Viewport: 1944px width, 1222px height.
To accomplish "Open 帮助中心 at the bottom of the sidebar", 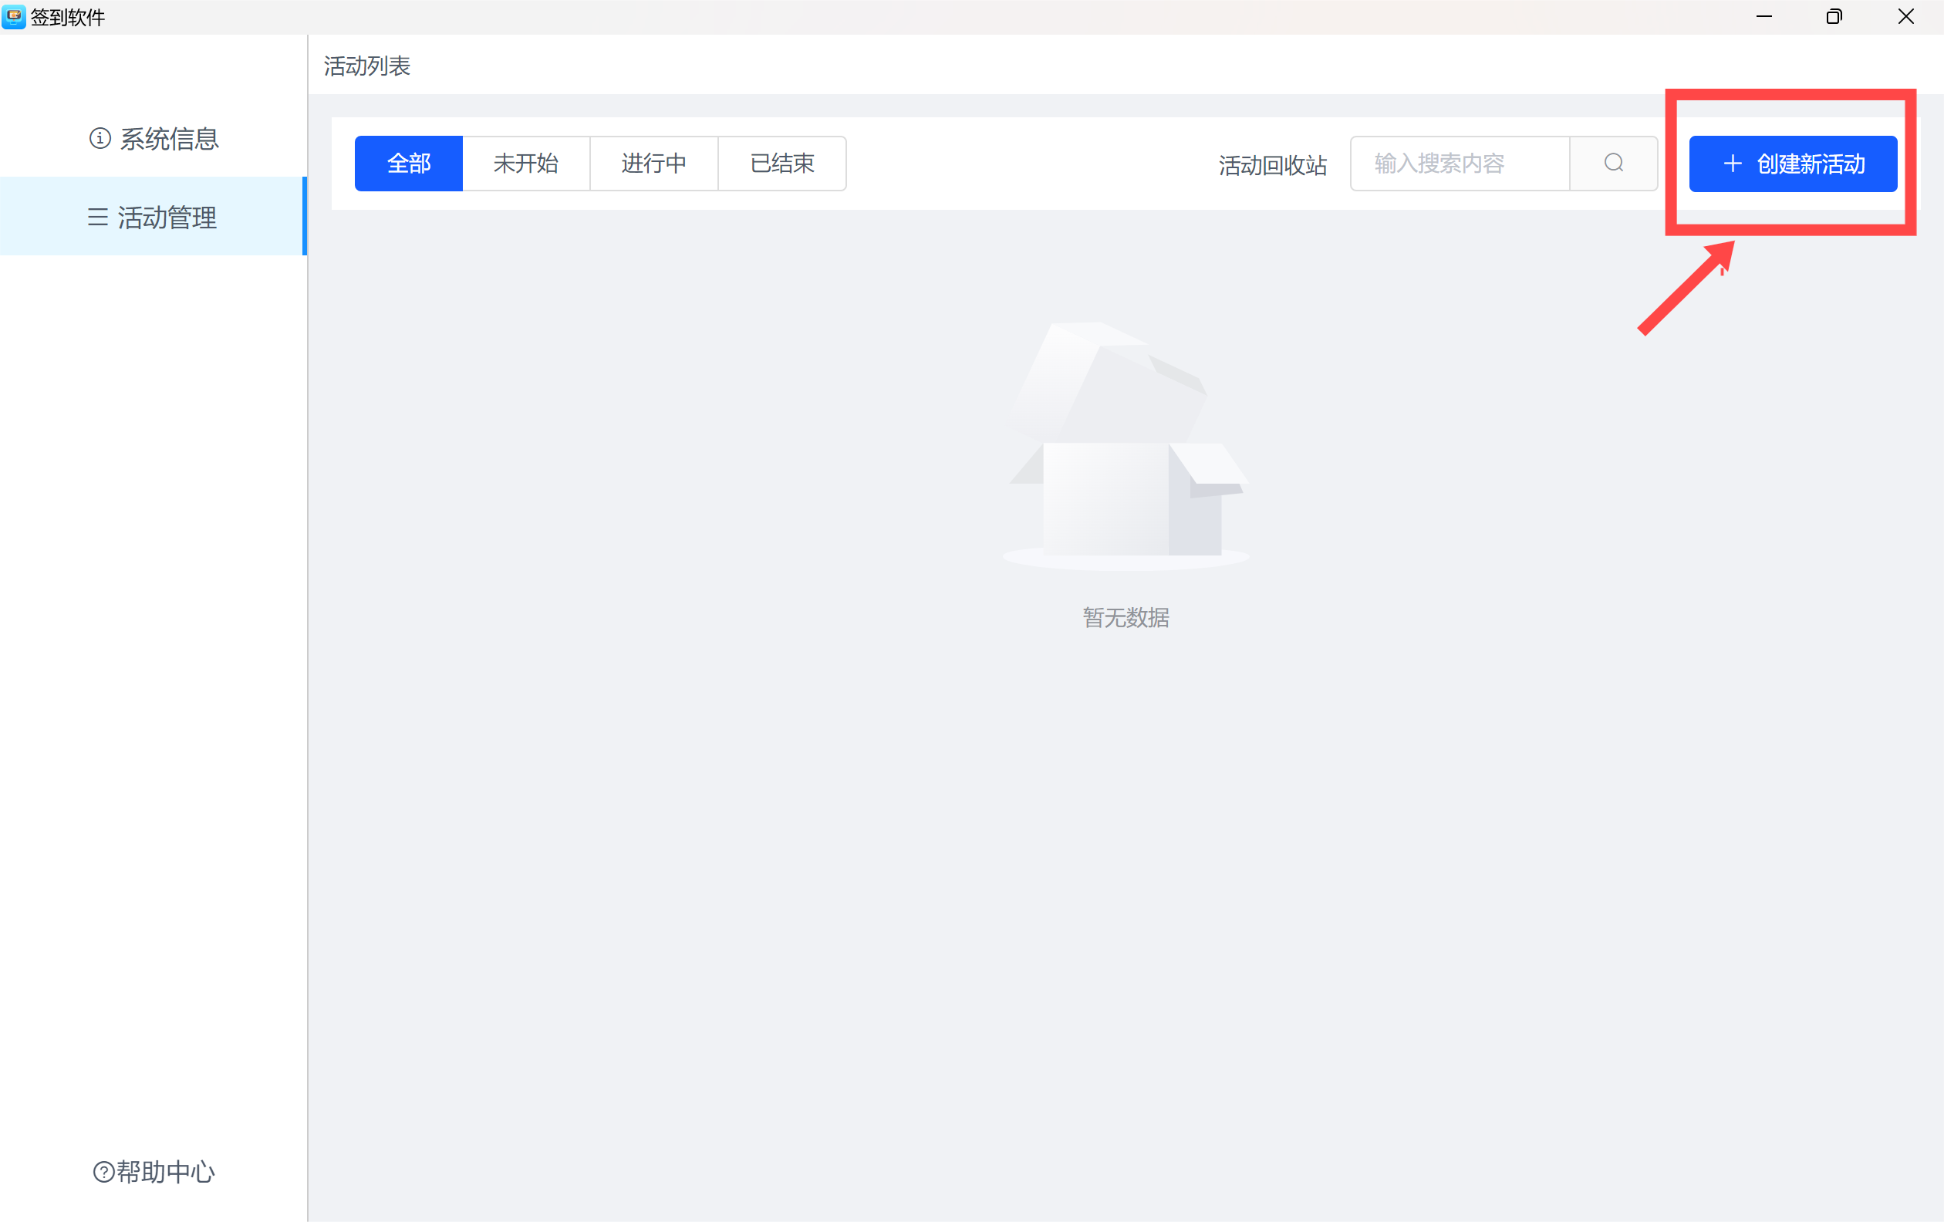I will [154, 1171].
